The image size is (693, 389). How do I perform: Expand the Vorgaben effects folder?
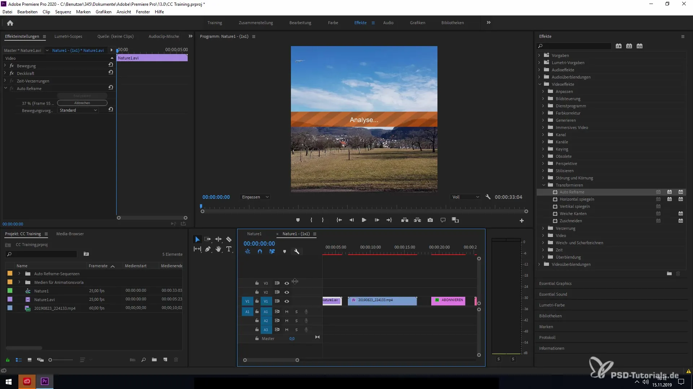[x=539, y=55]
